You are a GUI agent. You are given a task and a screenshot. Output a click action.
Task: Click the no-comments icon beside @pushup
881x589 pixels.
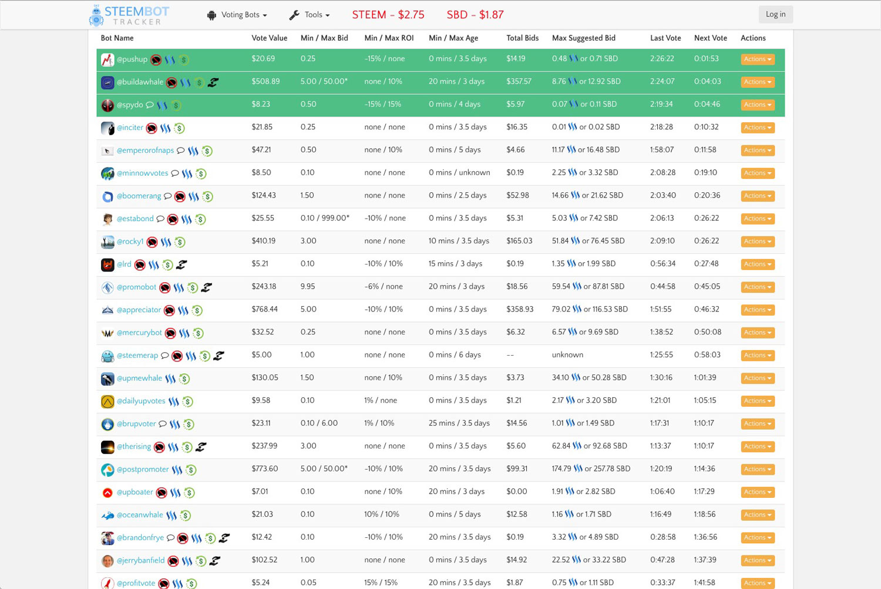click(x=156, y=59)
